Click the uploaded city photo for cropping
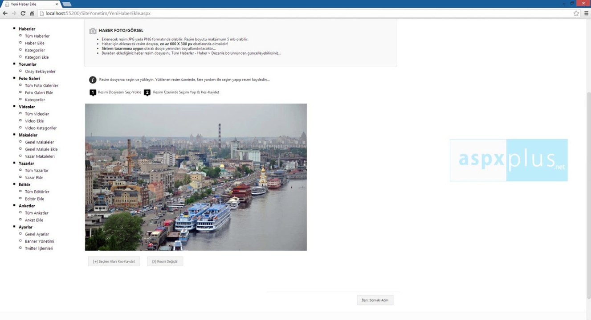 click(x=196, y=177)
